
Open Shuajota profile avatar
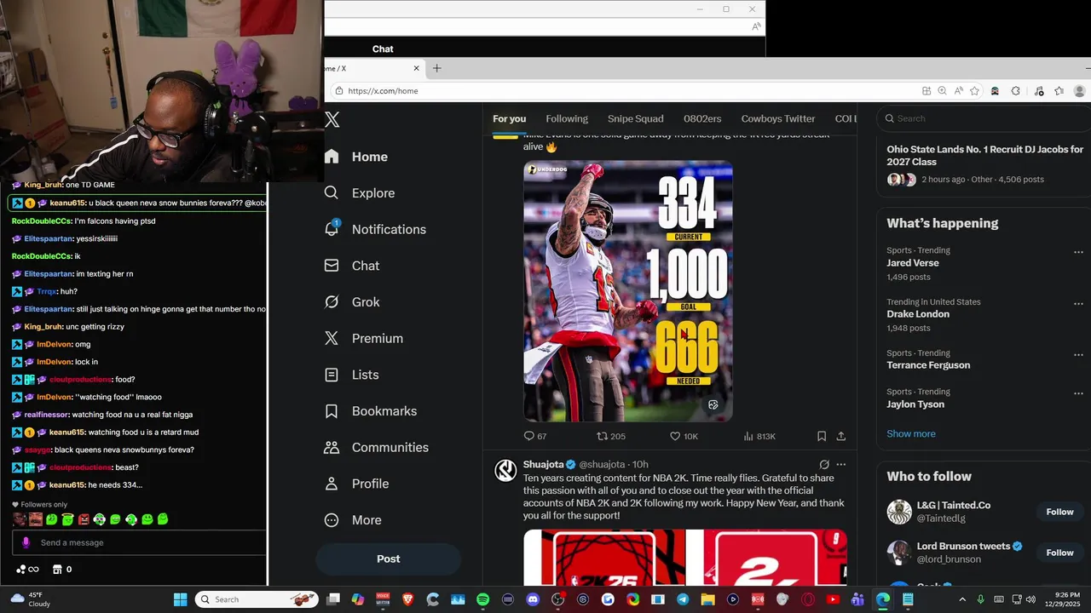tap(505, 470)
